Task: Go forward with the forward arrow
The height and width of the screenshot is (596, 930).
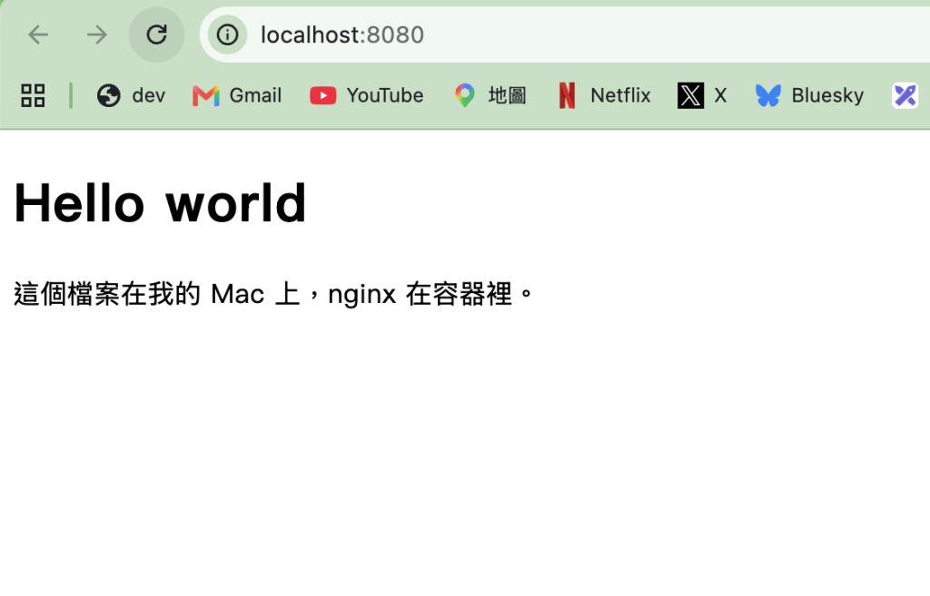Action: [96, 35]
